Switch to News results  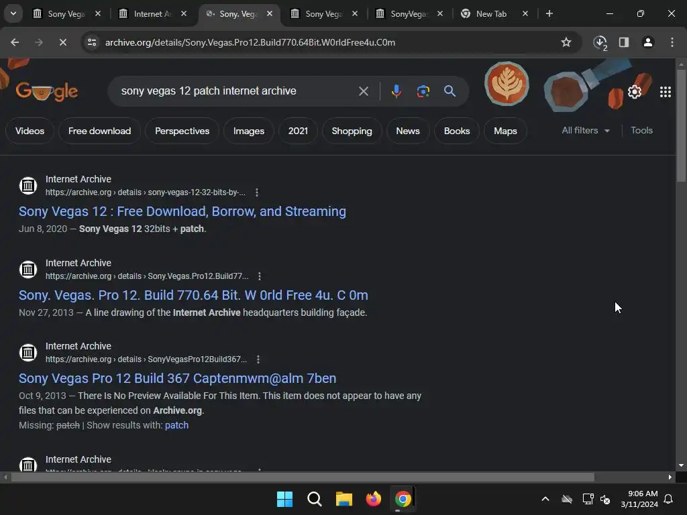click(x=408, y=131)
